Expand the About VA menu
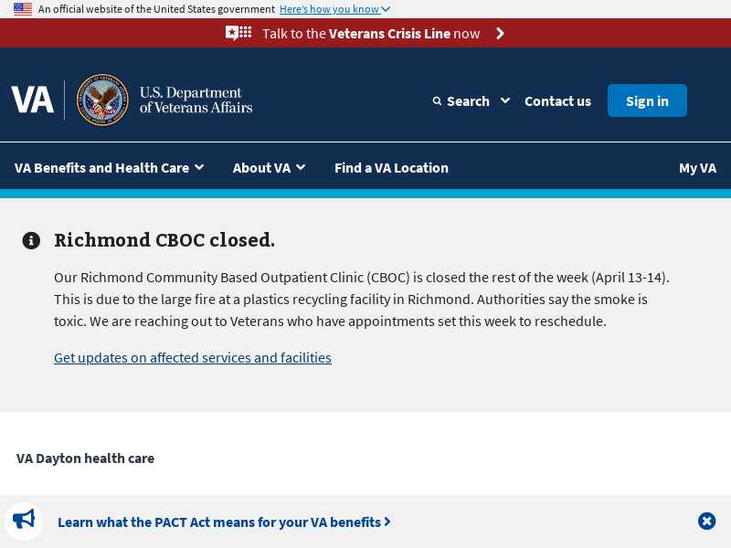Screen dimensions: 731x548 click(269, 168)
